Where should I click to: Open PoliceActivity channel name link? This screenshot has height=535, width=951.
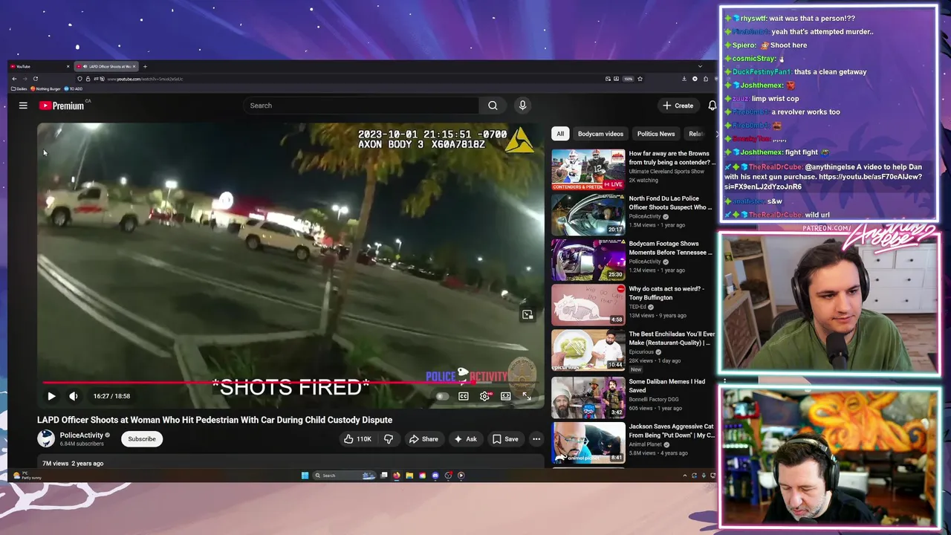coord(82,435)
